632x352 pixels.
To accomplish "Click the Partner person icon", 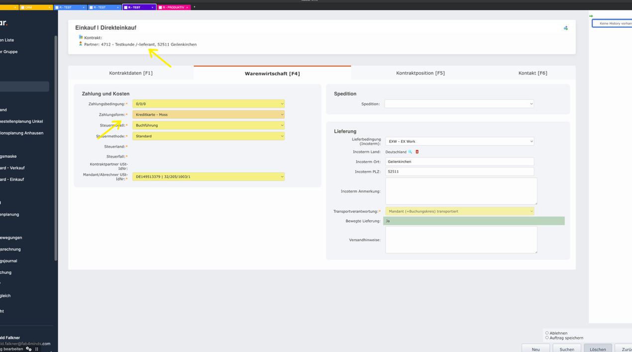I will (81, 44).
